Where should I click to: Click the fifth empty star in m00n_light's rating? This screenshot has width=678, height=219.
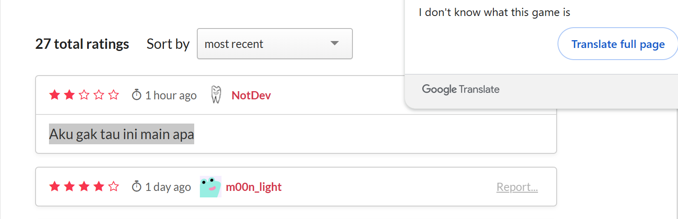pyautogui.click(x=114, y=187)
